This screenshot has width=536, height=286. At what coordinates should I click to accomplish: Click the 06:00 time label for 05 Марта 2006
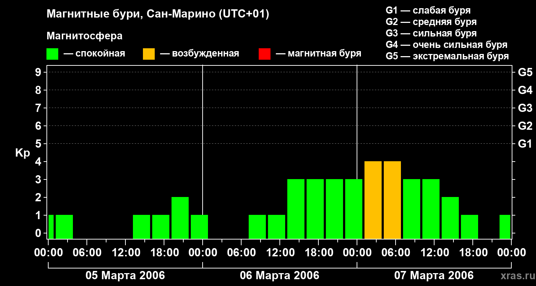[87, 253]
